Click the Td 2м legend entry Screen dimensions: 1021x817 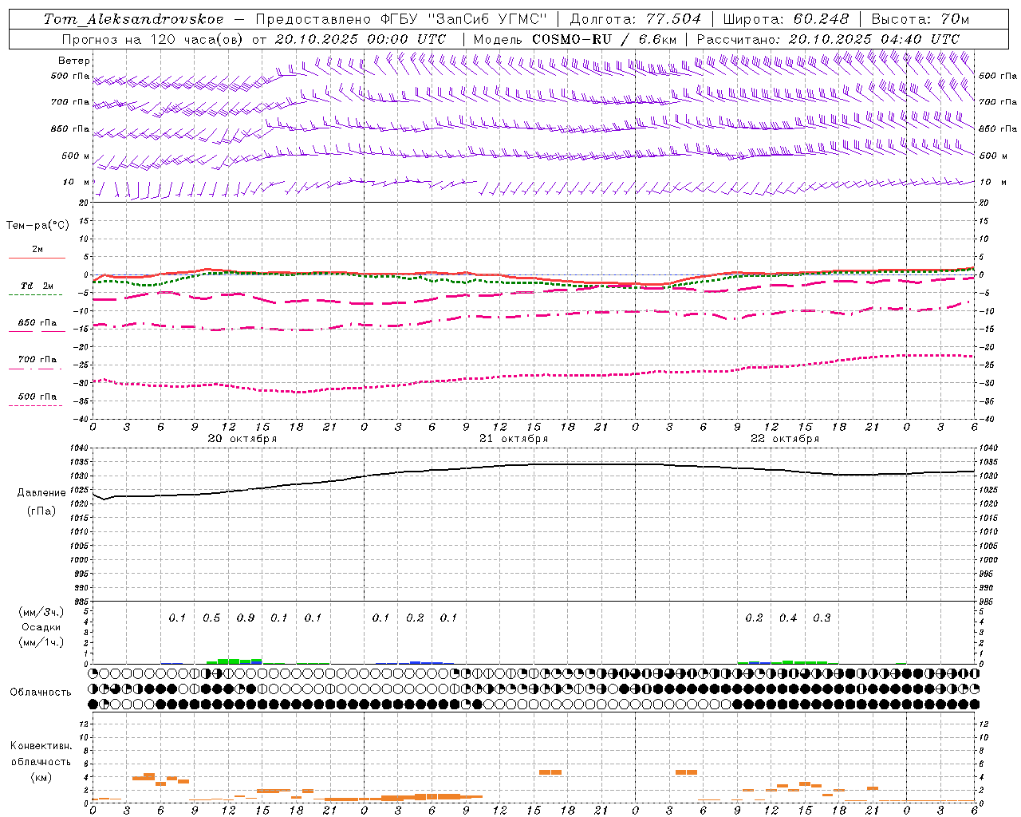pos(37,286)
